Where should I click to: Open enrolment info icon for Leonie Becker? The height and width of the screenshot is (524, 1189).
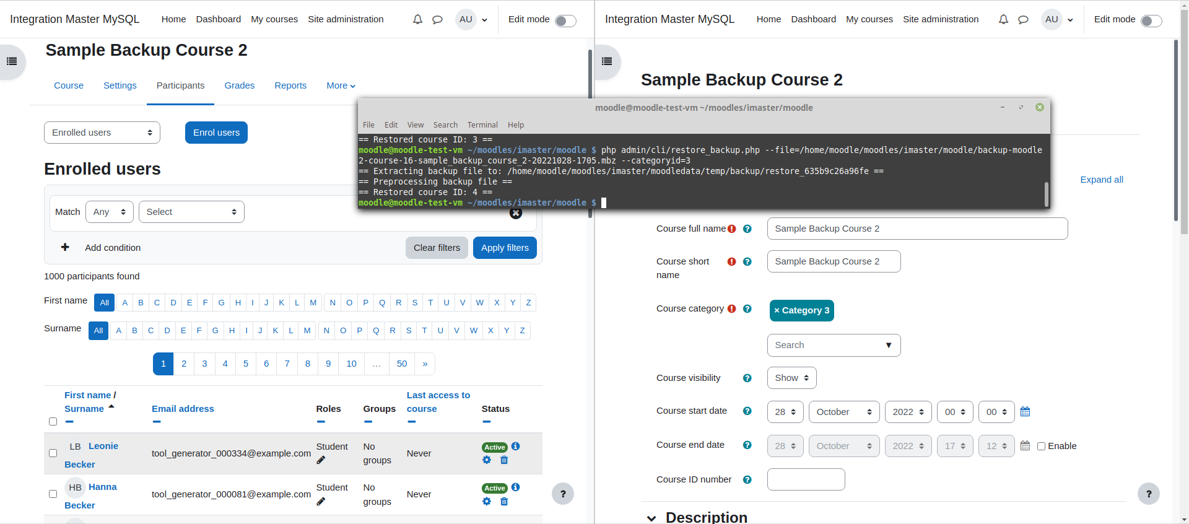516,446
